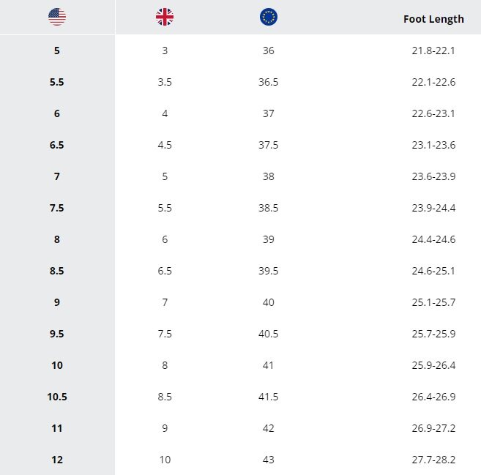Click the US flag icon header
The width and height of the screenshot is (481, 475).
[57, 17]
